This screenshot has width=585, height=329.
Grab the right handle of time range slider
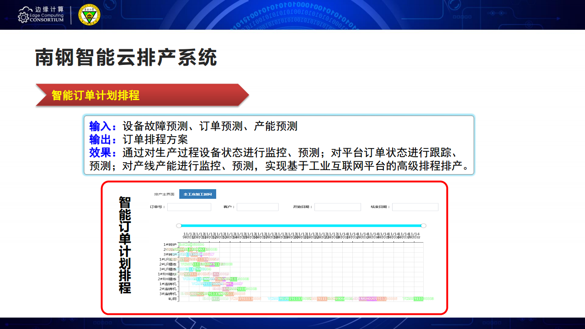[424, 225]
